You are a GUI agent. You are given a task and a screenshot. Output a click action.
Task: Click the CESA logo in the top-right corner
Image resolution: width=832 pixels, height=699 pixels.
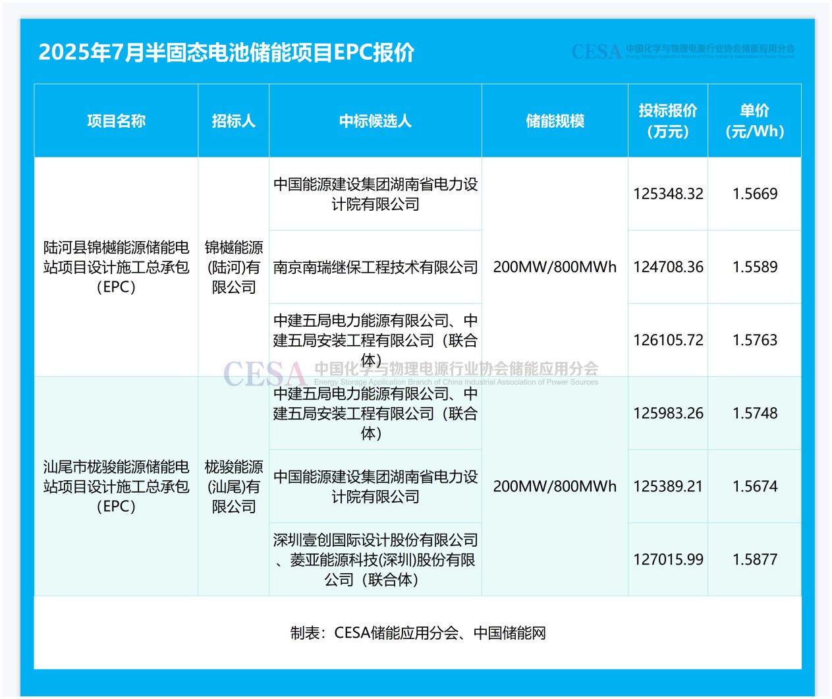(x=682, y=51)
